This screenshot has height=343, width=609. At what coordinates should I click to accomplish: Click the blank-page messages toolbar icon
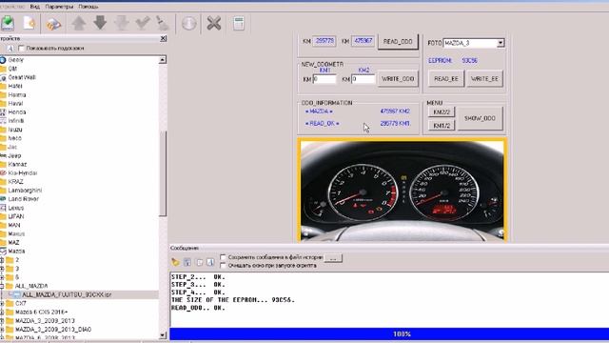[x=199, y=263]
